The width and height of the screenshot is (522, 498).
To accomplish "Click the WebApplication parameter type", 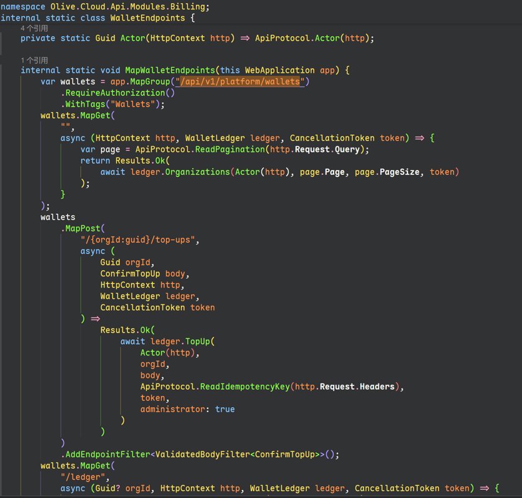I will pos(279,70).
